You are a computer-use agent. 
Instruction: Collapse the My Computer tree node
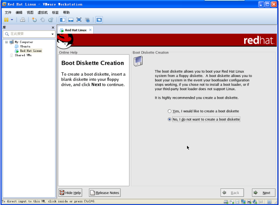point(7,42)
